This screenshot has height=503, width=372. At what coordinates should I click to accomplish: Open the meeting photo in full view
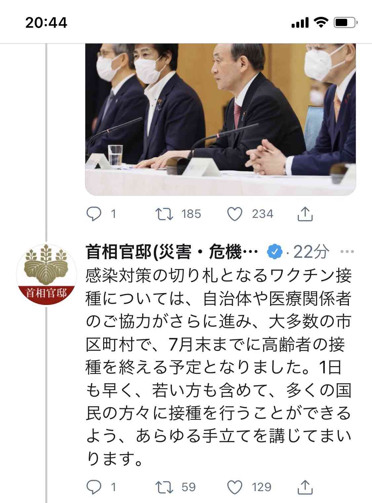(221, 119)
